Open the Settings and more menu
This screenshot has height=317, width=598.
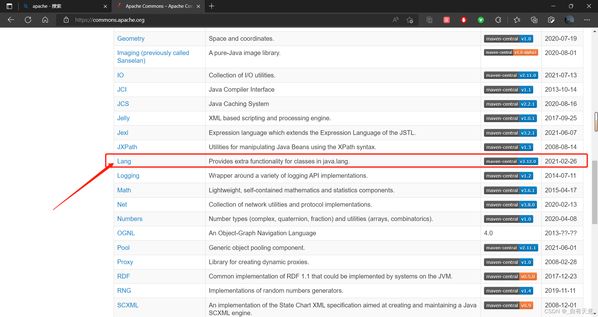pyautogui.click(x=587, y=20)
